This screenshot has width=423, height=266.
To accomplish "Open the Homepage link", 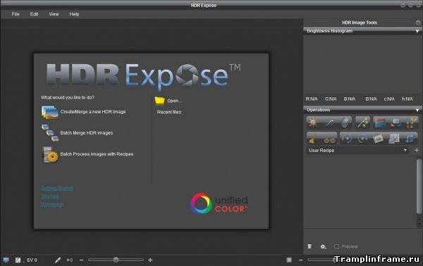I will 52,204.
